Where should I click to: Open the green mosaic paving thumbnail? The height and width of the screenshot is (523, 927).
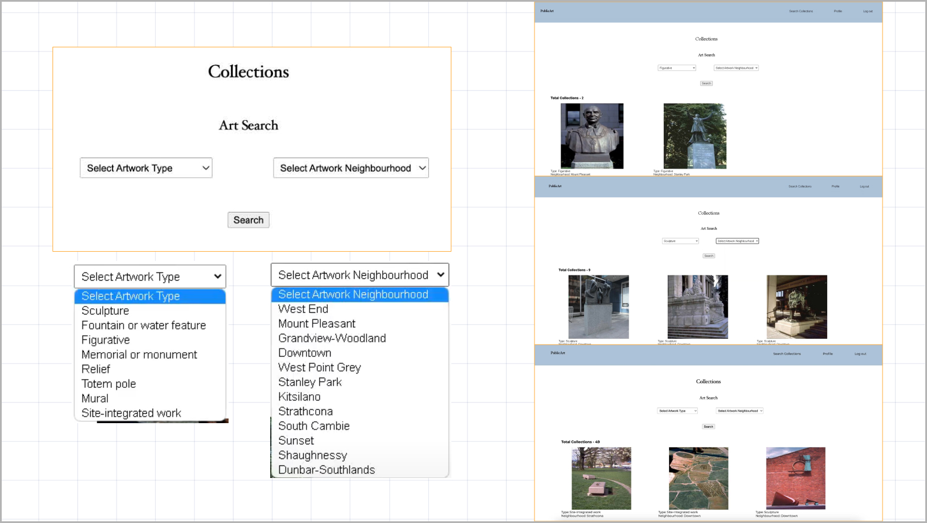pyautogui.click(x=698, y=479)
